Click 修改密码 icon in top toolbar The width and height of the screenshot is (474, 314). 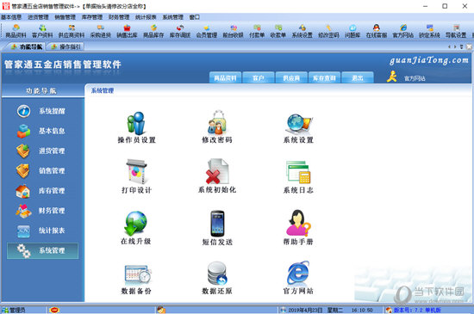tap(328, 32)
